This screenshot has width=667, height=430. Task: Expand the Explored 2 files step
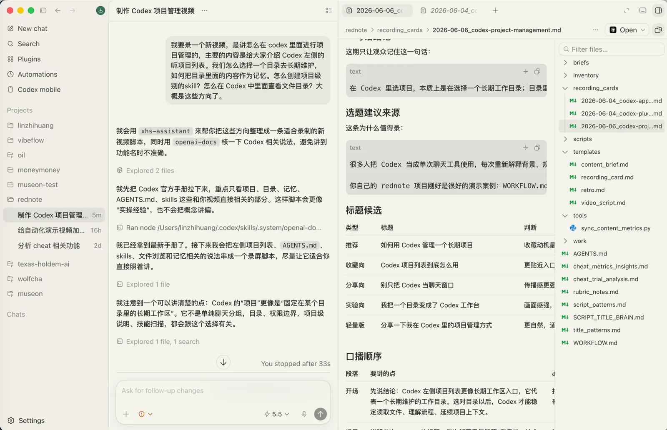[x=145, y=170]
